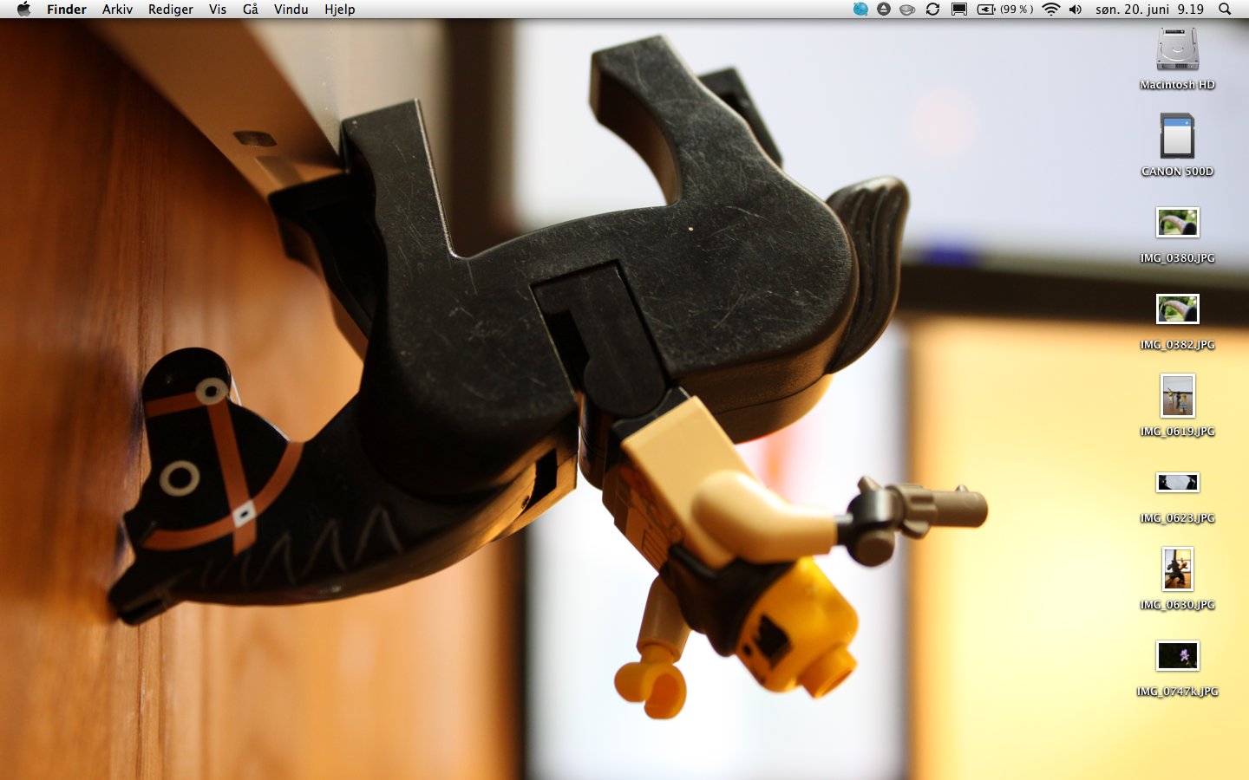Click the date and time søn. 20. juni

1133,9
